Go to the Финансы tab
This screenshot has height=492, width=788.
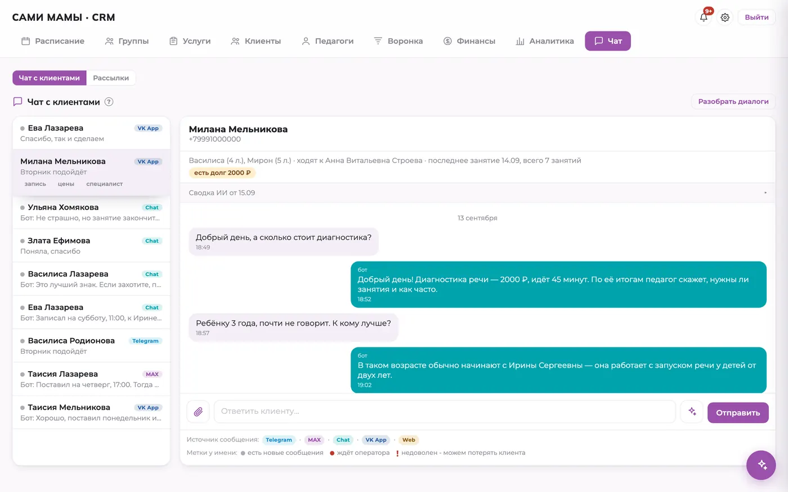[469, 41]
